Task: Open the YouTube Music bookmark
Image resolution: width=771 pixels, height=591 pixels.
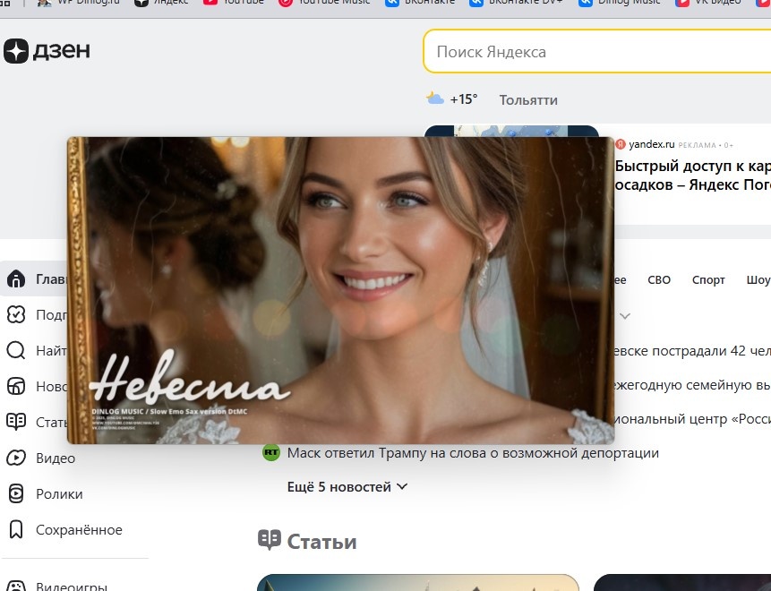Action: coord(325,3)
